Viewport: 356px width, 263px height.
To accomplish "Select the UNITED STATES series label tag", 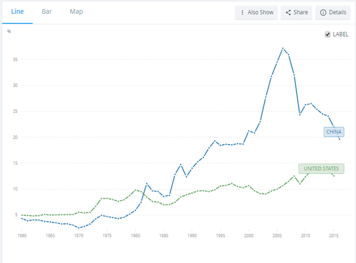I will point(321,169).
